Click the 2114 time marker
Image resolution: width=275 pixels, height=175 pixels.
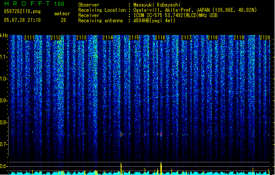coord(108,38)
